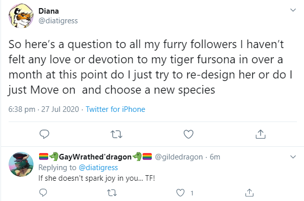Share Diana's tweet via share icon
Image resolution: width=304 pixels, height=201 pixels.
point(260,134)
